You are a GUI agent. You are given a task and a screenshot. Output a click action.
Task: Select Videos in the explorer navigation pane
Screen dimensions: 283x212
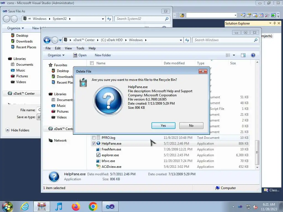[62, 117]
